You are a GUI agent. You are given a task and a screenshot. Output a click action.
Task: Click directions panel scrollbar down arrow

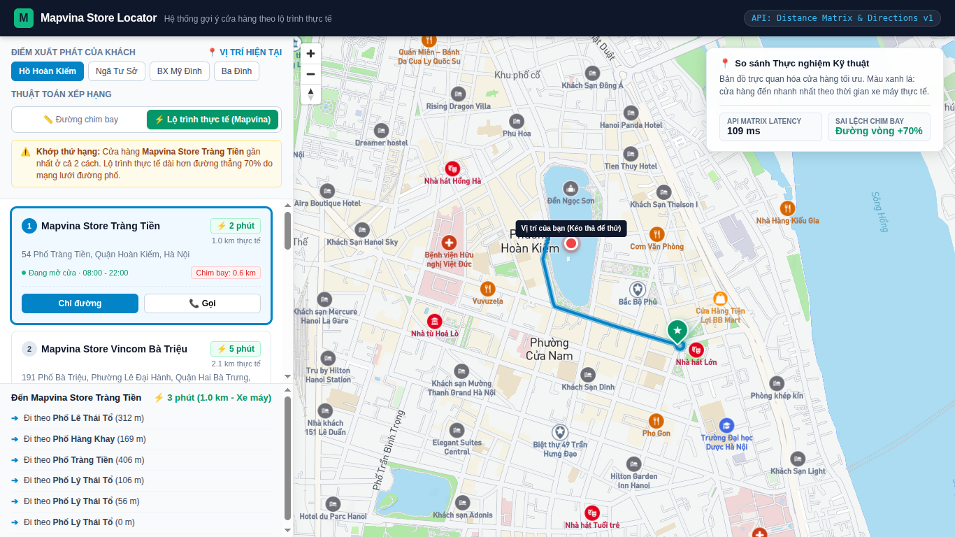[x=287, y=530]
